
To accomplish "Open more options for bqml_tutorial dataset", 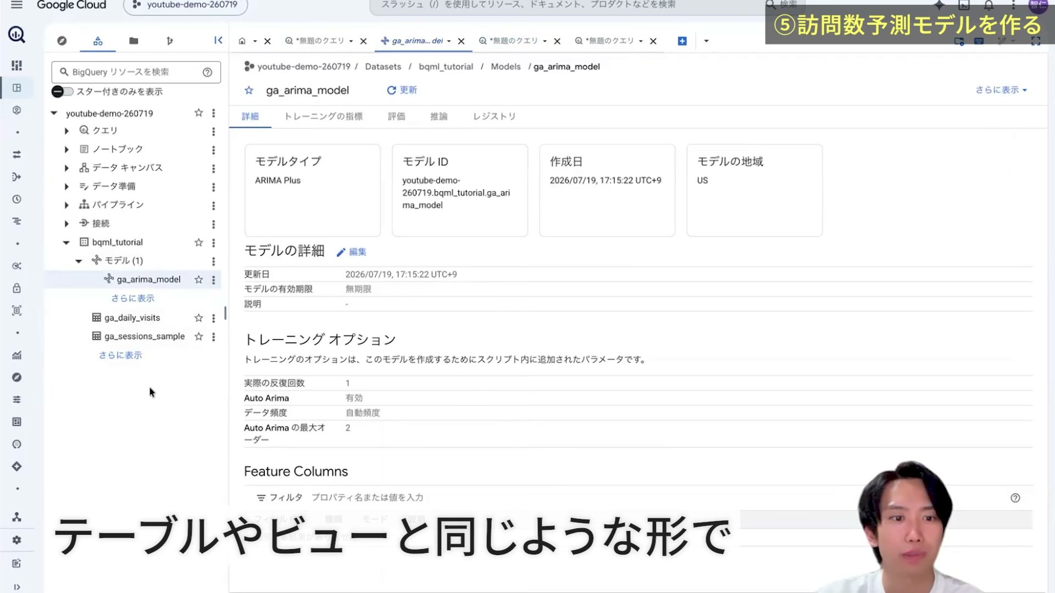I will coord(214,242).
